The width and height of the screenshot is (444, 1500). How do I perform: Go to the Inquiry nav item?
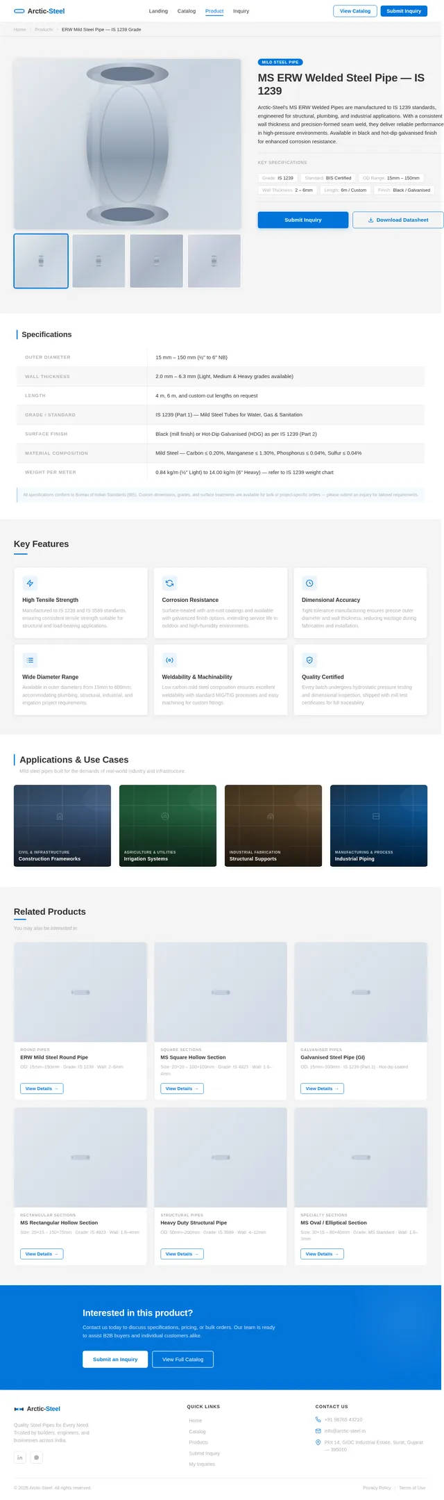pos(241,11)
